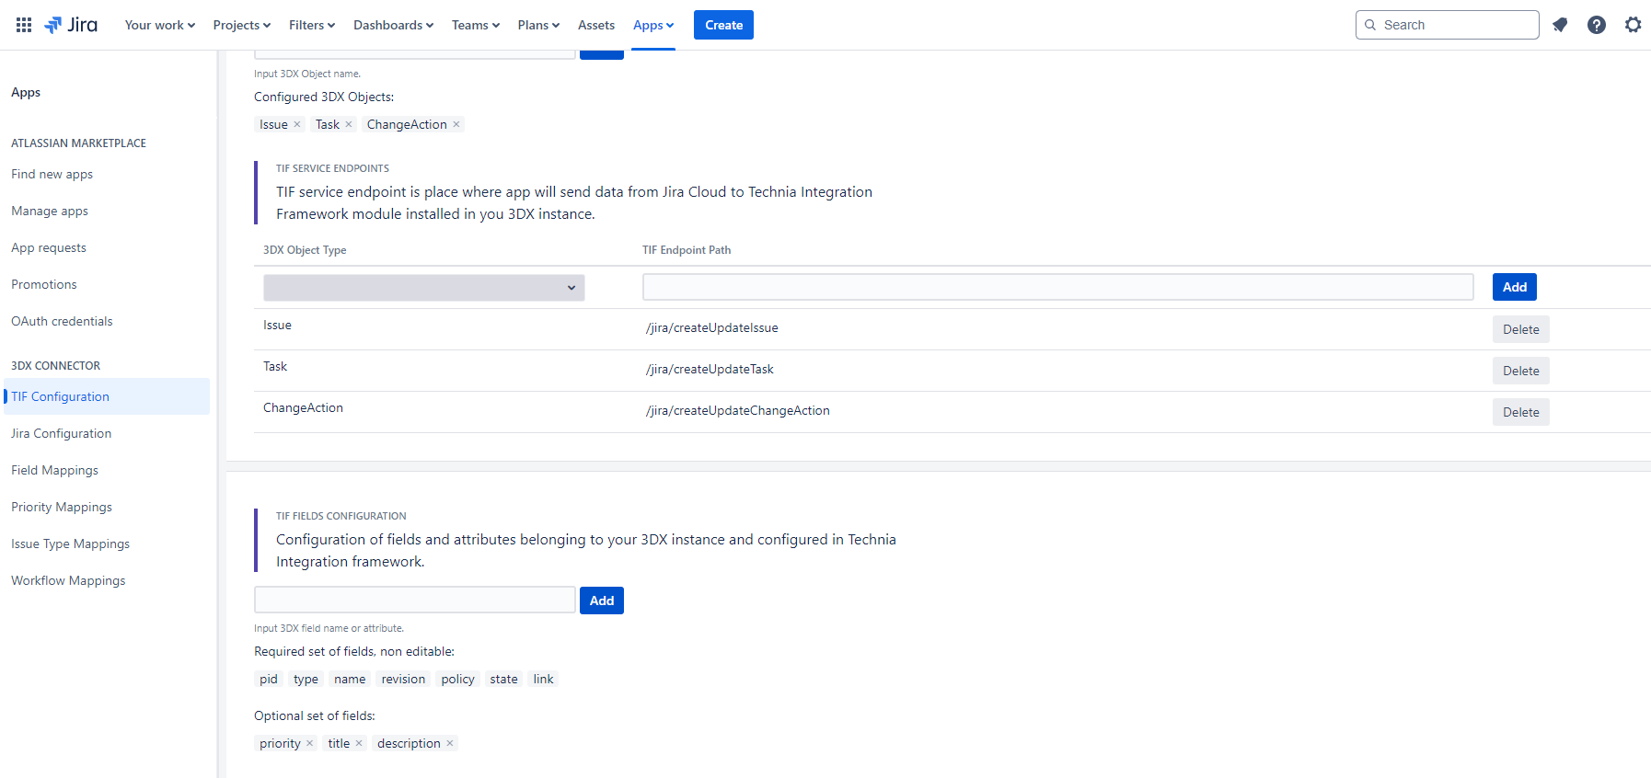Click the Jira logo
Viewport: 1651px width, 778px height.
pos(71,25)
